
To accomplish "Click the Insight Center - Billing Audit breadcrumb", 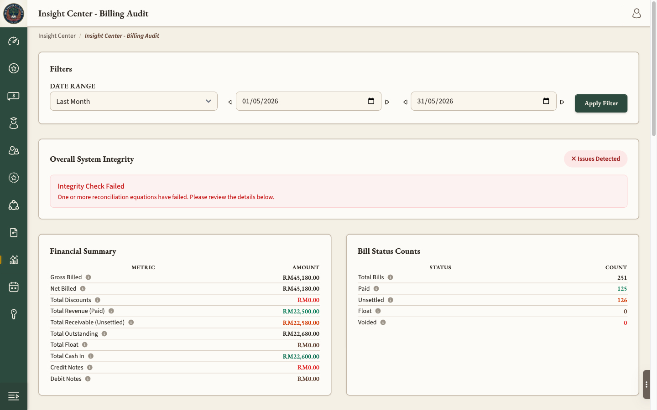I will point(122,36).
